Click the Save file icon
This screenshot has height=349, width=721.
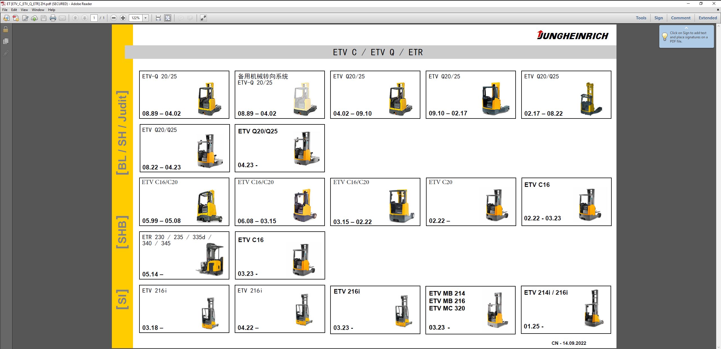[x=44, y=18]
